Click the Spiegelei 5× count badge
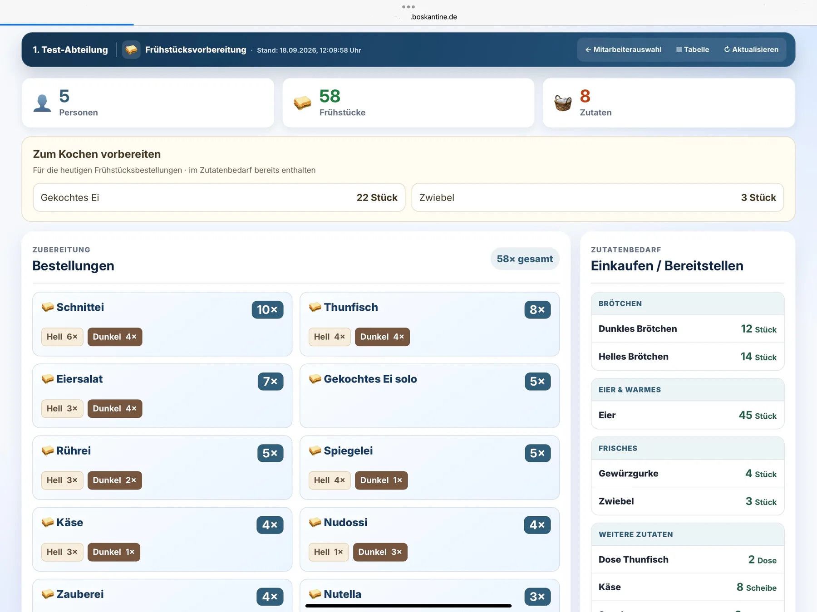The image size is (817, 612). [x=537, y=453]
